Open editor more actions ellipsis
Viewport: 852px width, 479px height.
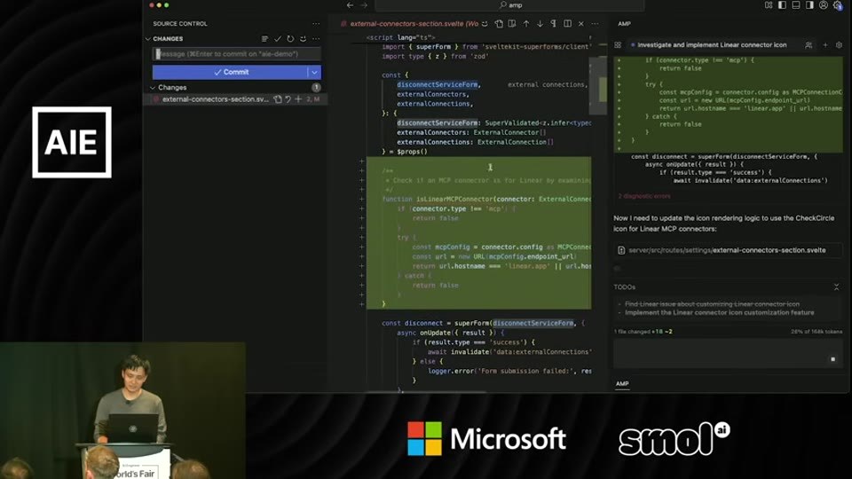595,24
